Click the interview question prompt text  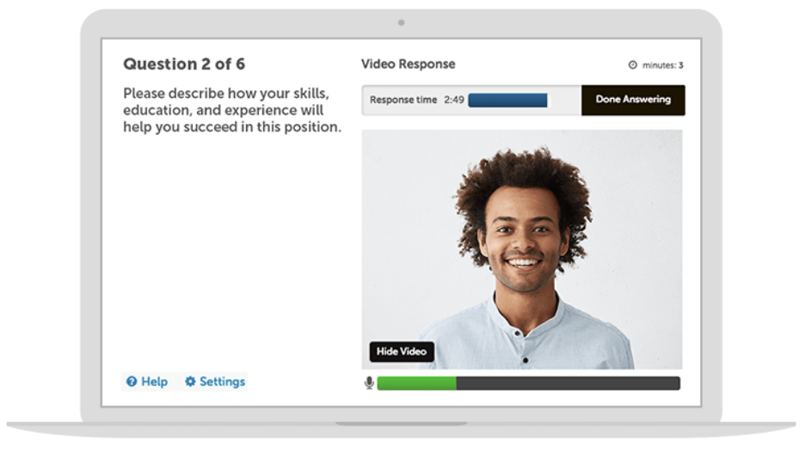[232, 110]
